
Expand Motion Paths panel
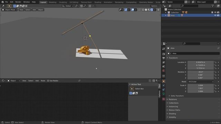tap(174, 110)
